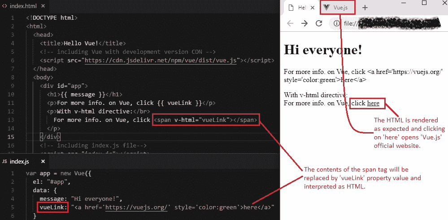Open a new browser tab with plus button
Screen dimensions: 448x220
point(365,8)
